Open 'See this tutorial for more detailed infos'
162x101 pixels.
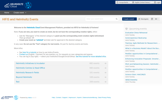[x=91, y=57]
